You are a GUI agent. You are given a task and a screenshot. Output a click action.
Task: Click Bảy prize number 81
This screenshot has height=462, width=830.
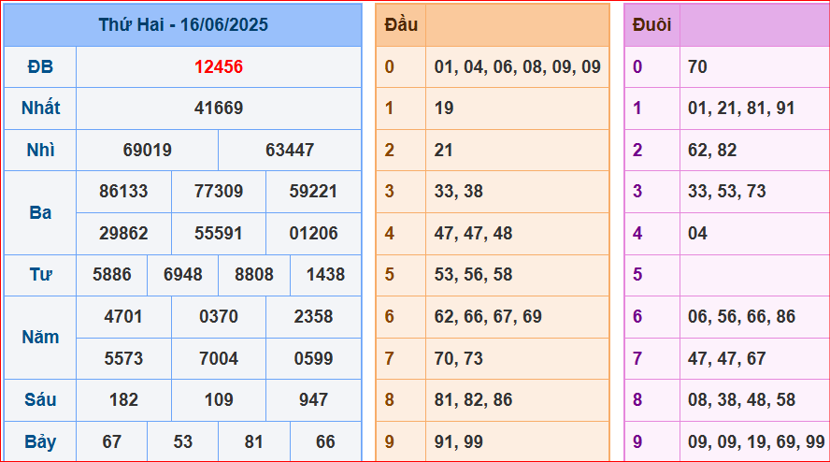coord(254,441)
